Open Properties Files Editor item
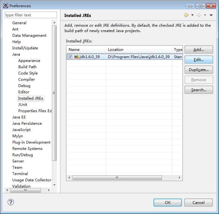Screen dimensions: 219x214 coord(35,111)
